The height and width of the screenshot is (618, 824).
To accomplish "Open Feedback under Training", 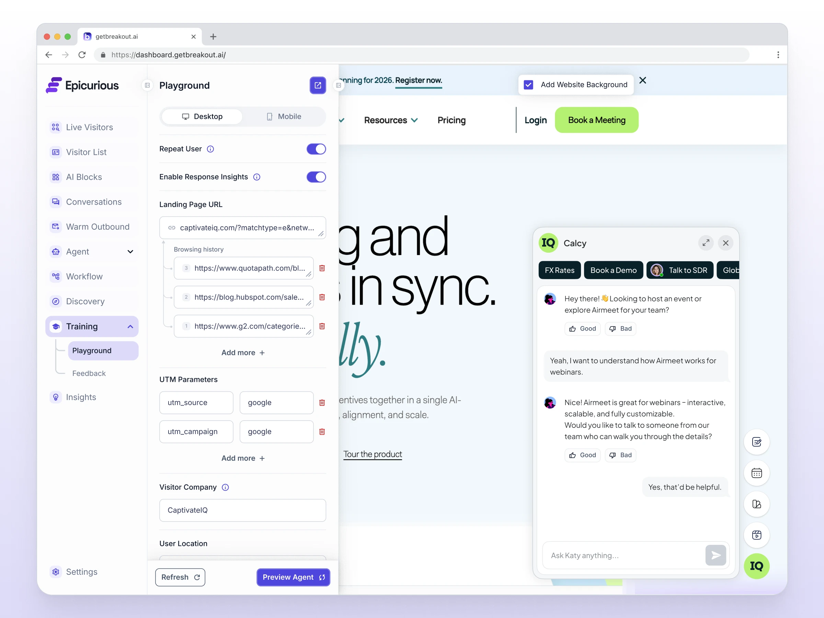I will [x=89, y=373].
